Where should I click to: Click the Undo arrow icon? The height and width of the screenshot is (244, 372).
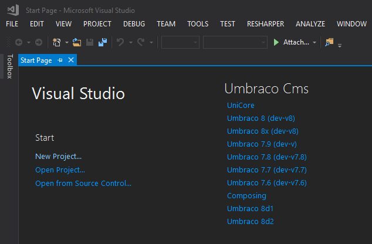(x=120, y=42)
